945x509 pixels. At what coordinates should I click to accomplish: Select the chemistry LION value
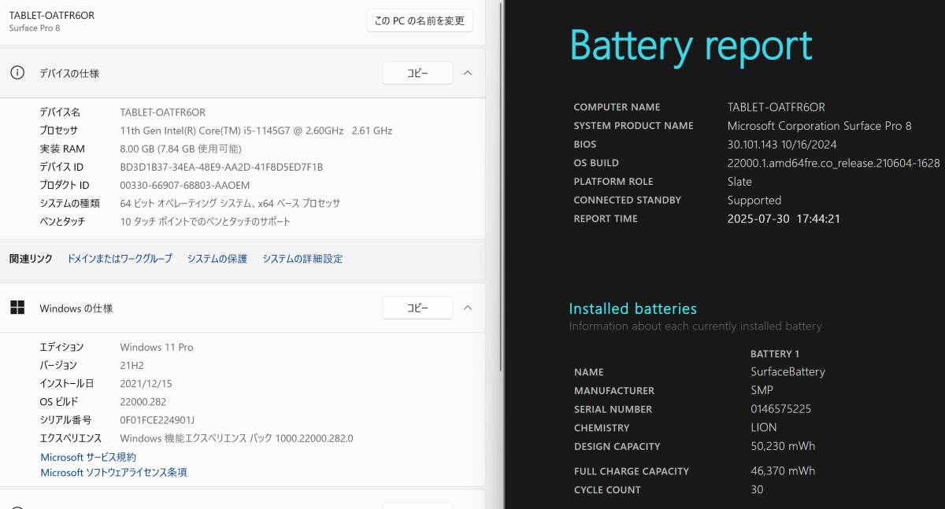click(x=764, y=427)
